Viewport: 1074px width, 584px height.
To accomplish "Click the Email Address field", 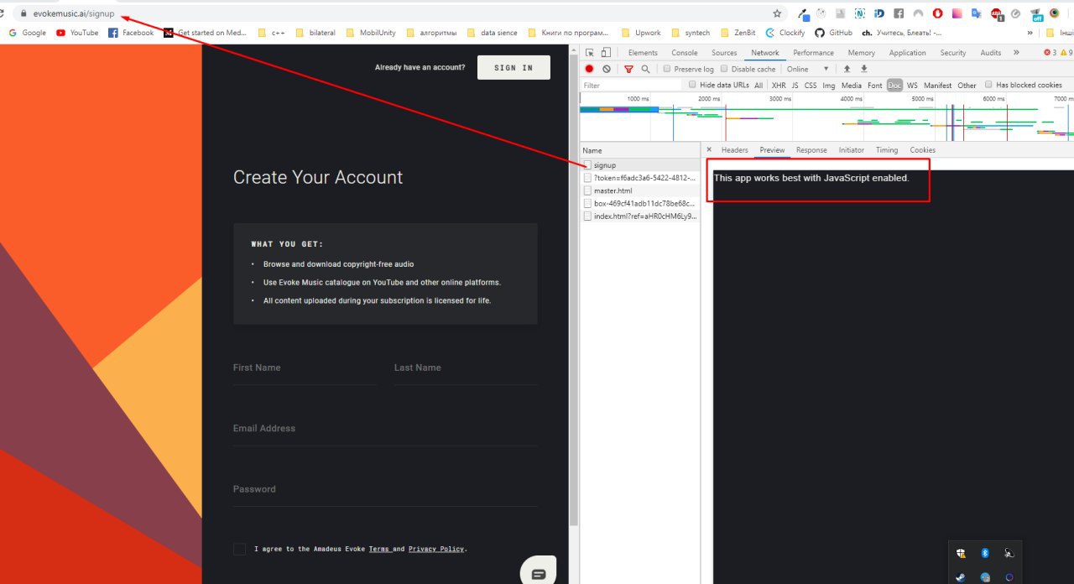I will pyautogui.click(x=385, y=429).
